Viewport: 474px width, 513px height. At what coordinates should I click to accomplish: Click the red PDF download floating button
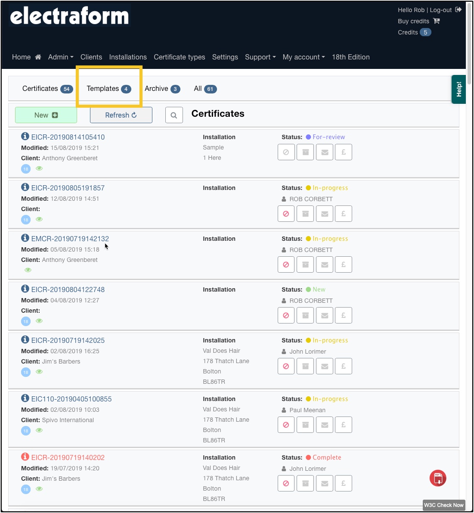click(438, 478)
